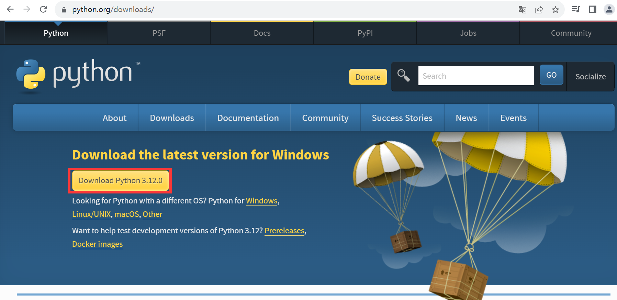Open the Docker images link
The width and height of the screenshot is (617, 300).
tap(97, 244)
